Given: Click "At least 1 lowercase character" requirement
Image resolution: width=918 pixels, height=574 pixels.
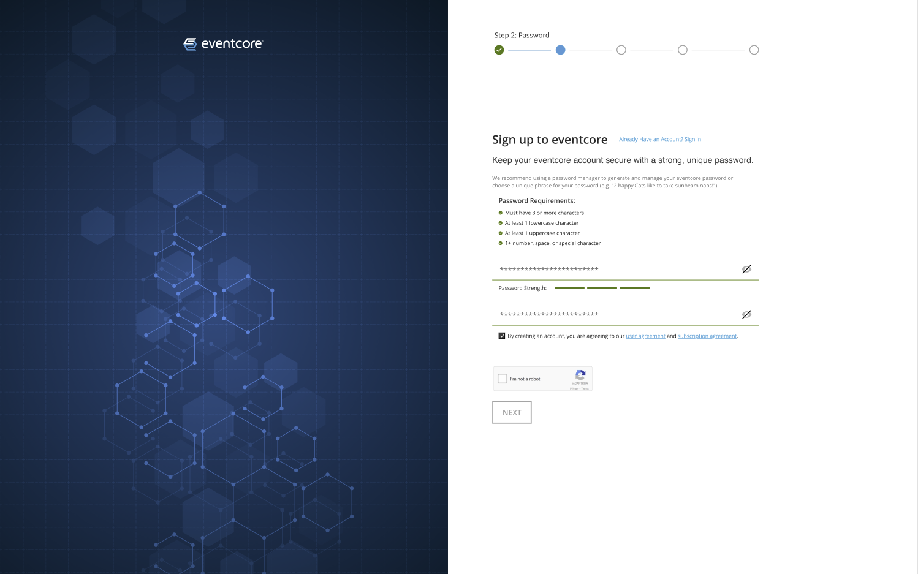Looking at the screenshot, I should click(x=542, y=223).
